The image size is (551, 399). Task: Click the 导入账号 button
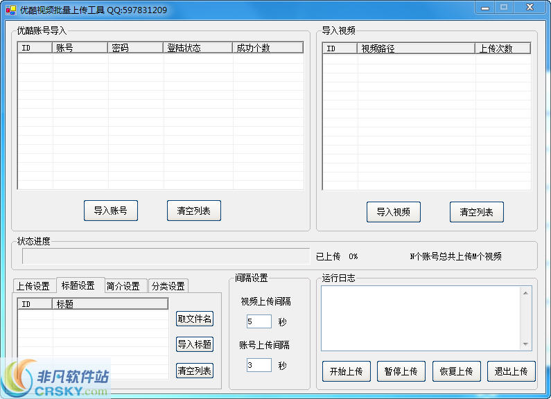click(111, 211)
